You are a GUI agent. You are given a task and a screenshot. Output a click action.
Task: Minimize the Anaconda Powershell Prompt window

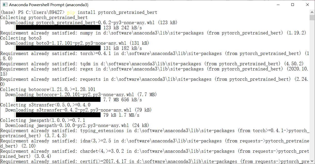(278, 5)
